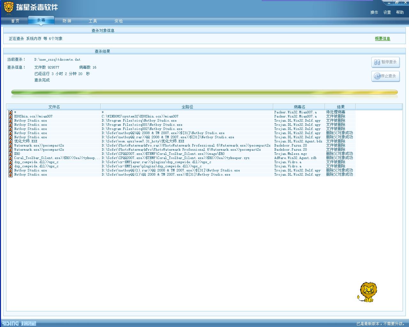
Task: Open the 防御 tab
Action: pyautogui.click(x=67, y=21)
